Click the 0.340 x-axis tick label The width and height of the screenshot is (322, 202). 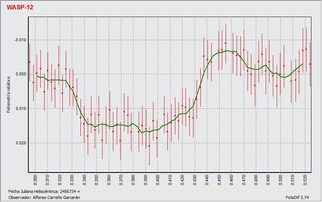point(85,179)
